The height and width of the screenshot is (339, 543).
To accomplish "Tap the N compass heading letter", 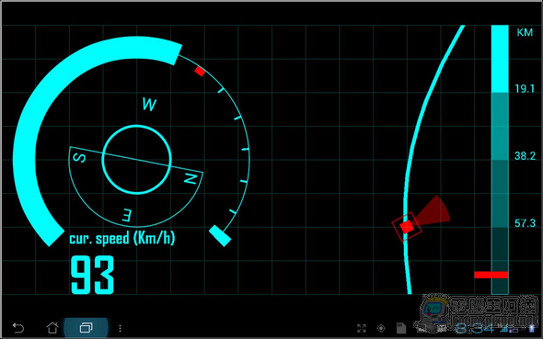I will click(x=191, y=178).
